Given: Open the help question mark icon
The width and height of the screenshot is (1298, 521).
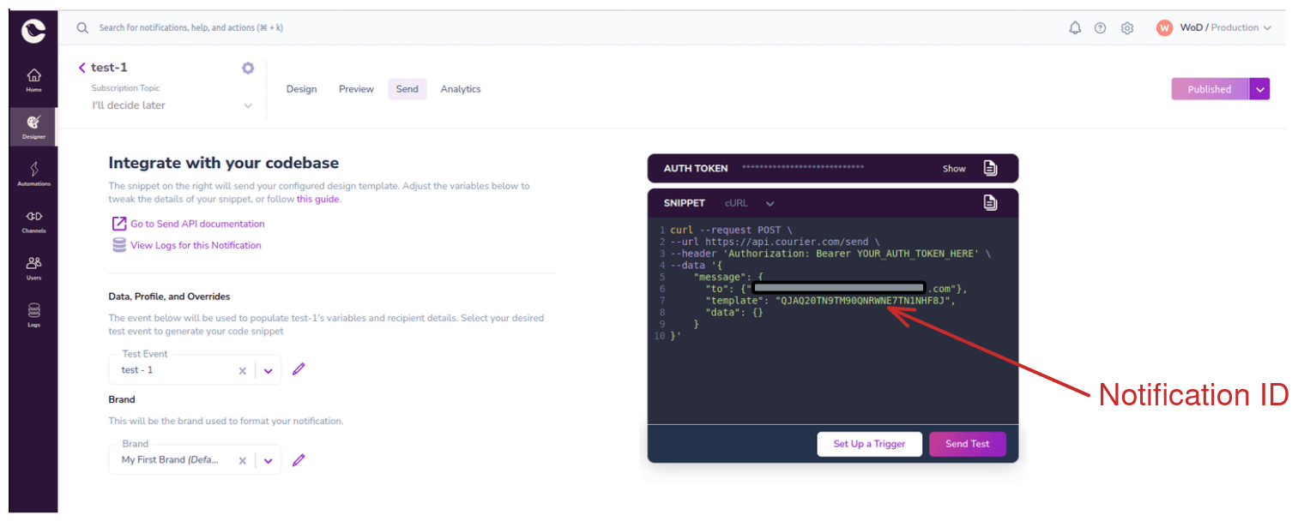Looking at the screenshot, I should click(x=1100, y=28).
